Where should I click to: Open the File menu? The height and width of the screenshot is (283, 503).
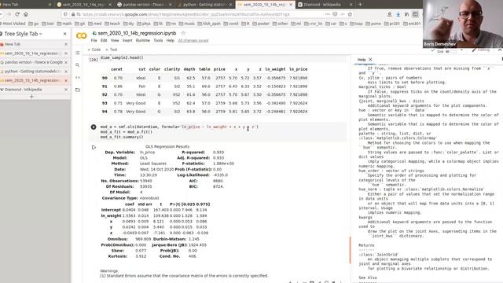point(94,40)
